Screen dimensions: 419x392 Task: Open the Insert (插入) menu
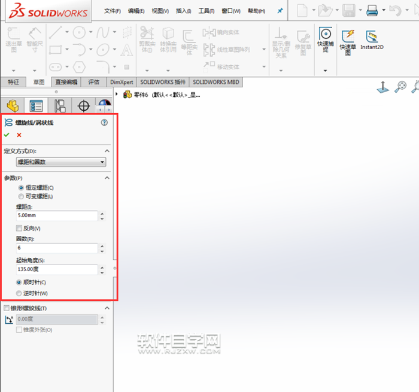point(183,11)
